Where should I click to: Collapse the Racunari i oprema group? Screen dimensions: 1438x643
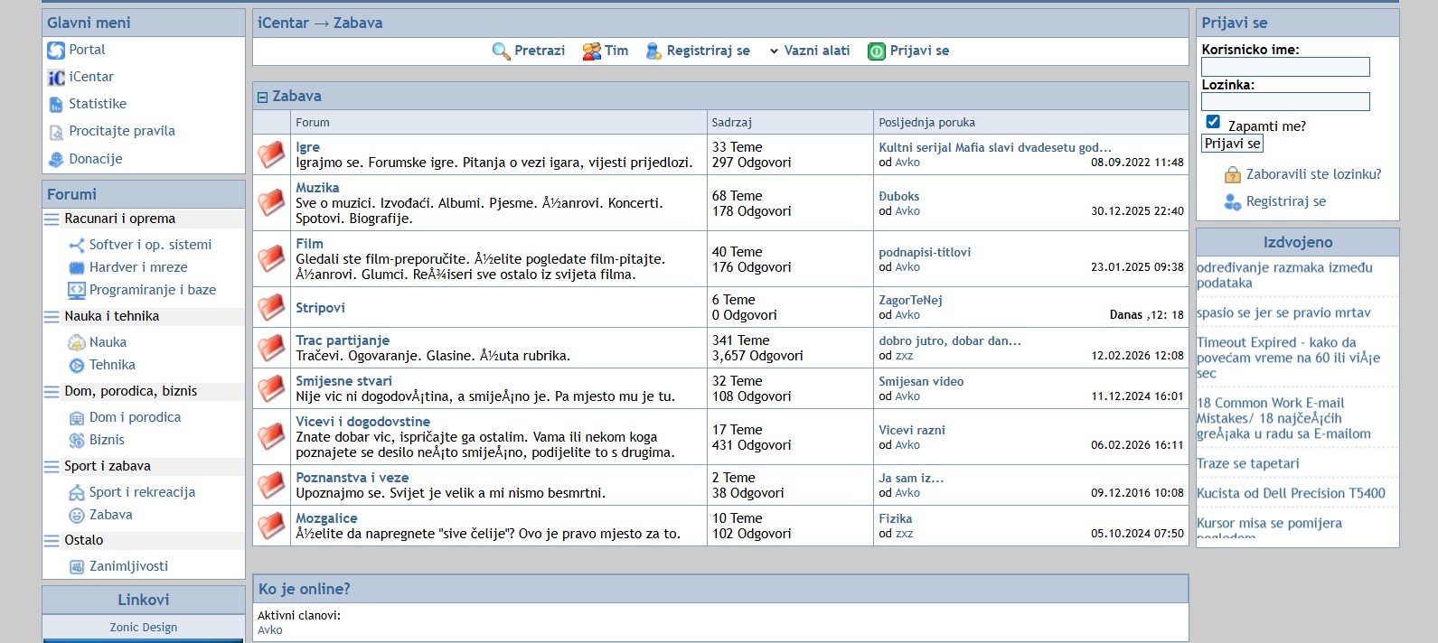tap(52, 219)
